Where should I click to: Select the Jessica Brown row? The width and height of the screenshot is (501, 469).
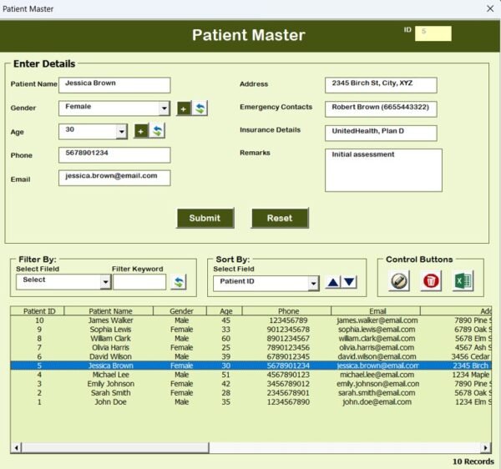(x=250, y=366)
